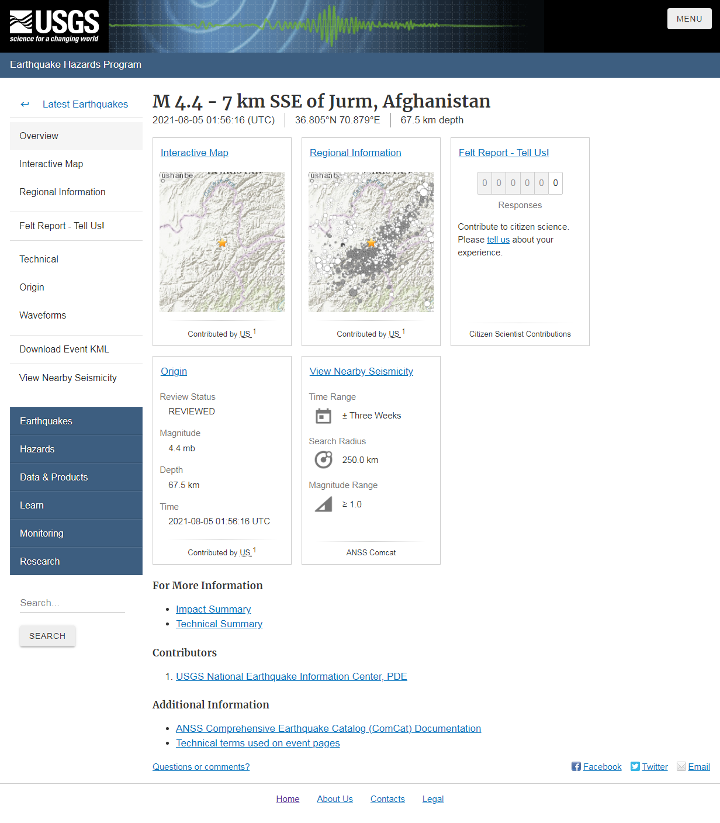
Task: Open View Nearby Seismicity sidebar item
Action: click(x=76, y=378)
